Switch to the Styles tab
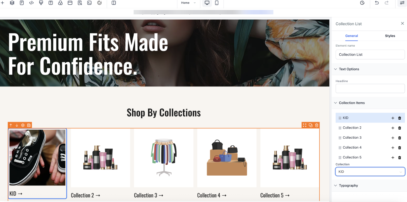Image resolution: width=407 pixels, height=202 pixels. 390,36
